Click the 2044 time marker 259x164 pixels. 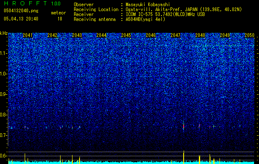tap(101, 35)
